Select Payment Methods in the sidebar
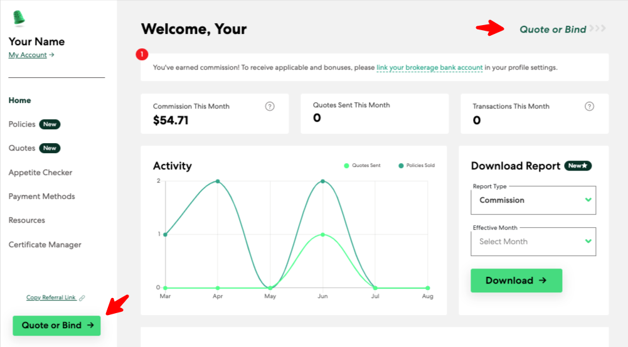Screen dimensions: 628x347 click(41, 196)
